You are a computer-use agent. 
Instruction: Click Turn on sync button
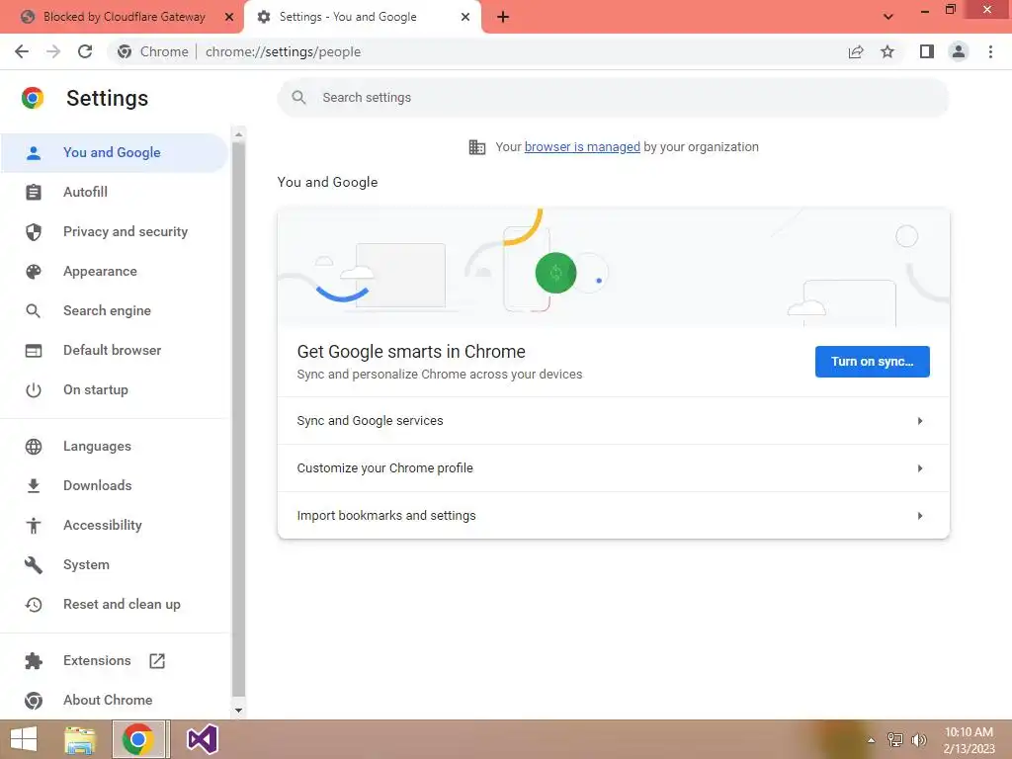click(872, 362)
